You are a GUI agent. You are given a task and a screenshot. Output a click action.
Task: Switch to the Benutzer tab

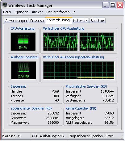pos(97,21)
